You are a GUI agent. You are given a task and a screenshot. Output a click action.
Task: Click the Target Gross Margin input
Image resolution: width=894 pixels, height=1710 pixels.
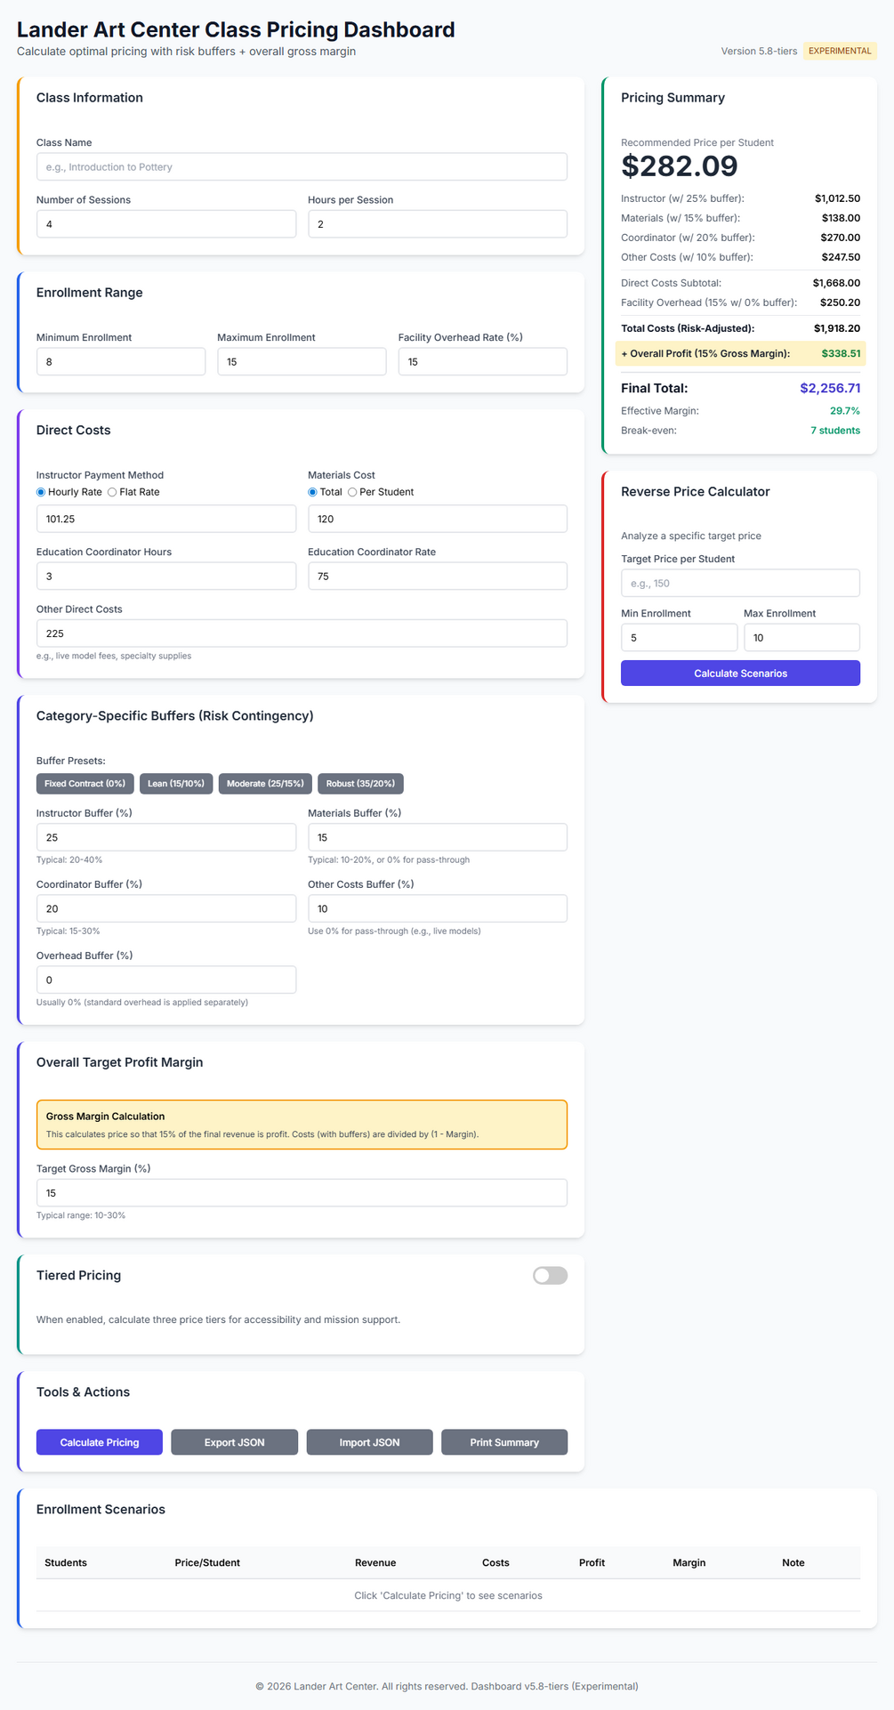302,1193
